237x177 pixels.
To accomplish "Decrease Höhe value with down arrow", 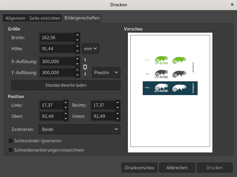I will tap(78, 51).
